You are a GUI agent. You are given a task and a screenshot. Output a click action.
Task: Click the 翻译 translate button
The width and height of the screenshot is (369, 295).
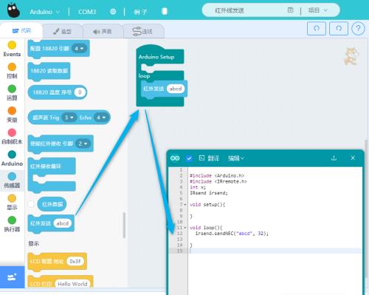point(209,158)
